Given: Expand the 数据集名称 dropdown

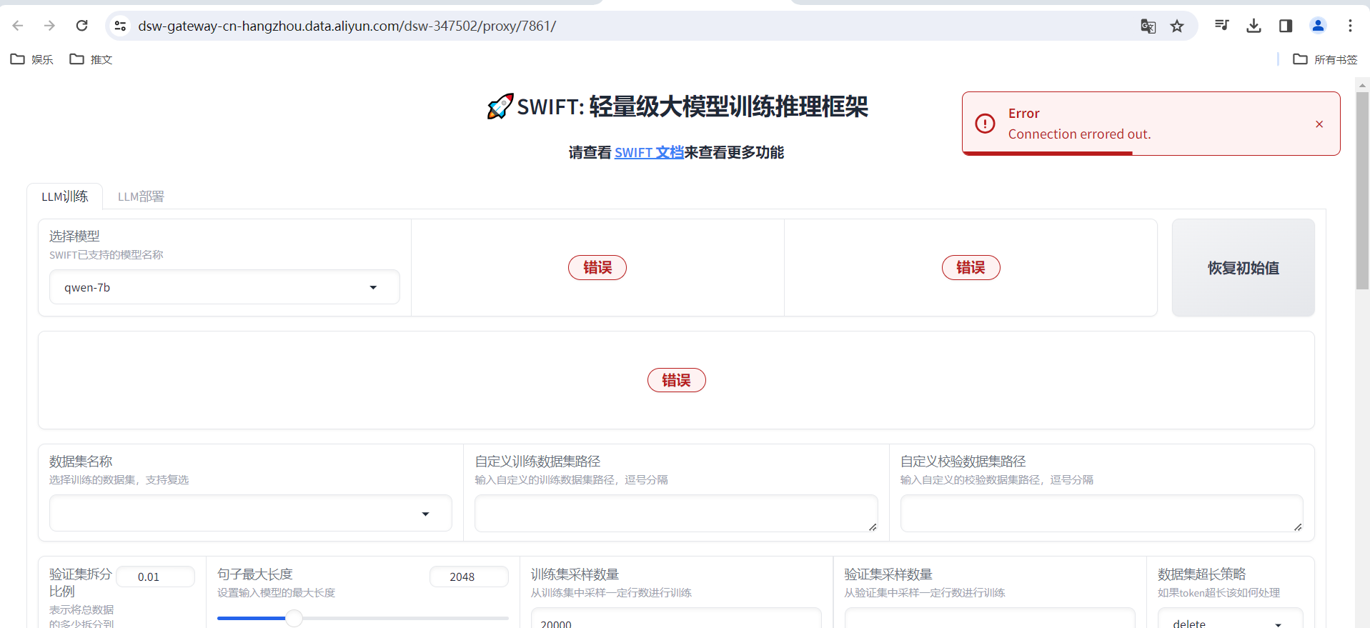Looking at the screenshot, I should (x=250, y=514).
